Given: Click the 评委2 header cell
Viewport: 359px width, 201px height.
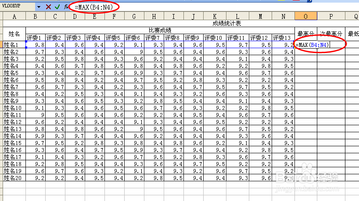Looking at the screenshot, I should (55, 37).
